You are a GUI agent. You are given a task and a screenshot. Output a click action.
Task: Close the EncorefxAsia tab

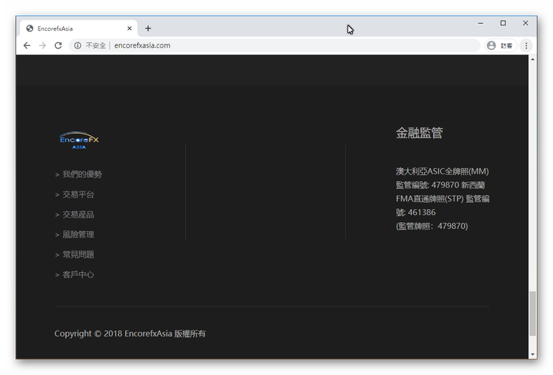130,28
